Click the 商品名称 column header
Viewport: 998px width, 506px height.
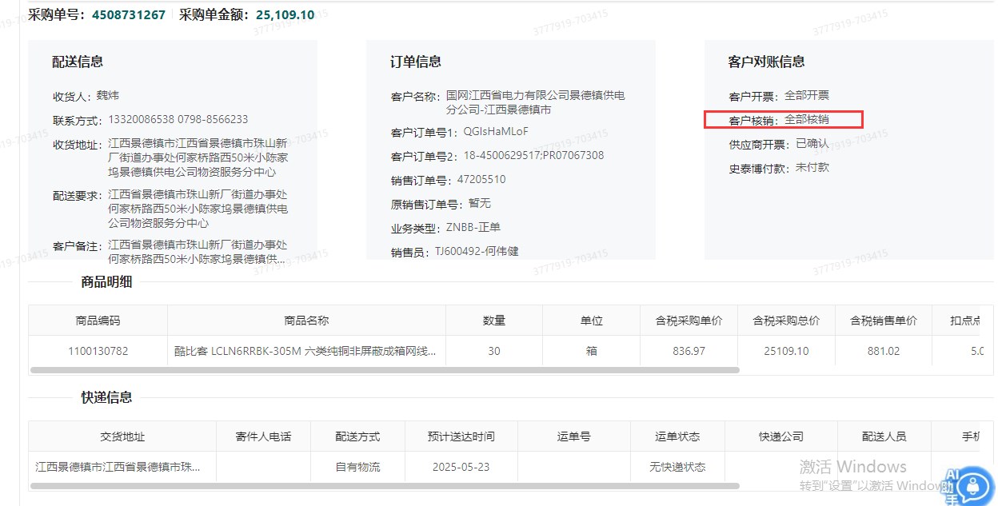click(x=306, y=321)
